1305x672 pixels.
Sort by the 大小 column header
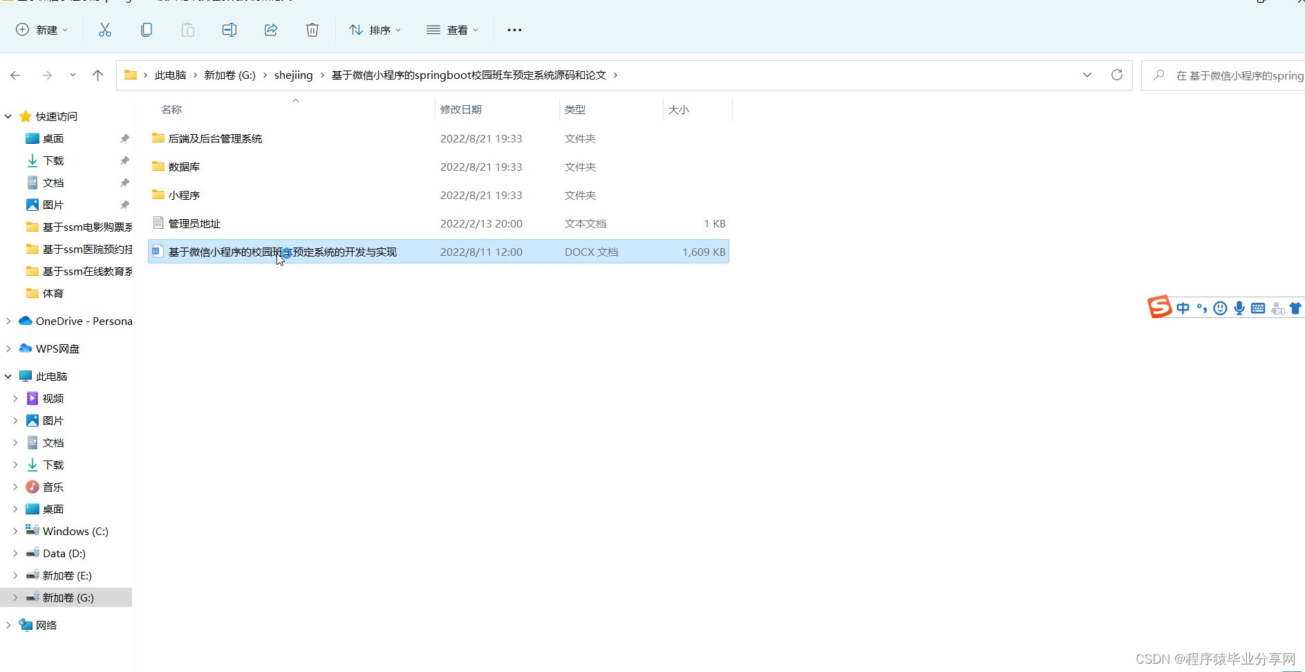tap(679, 109)
